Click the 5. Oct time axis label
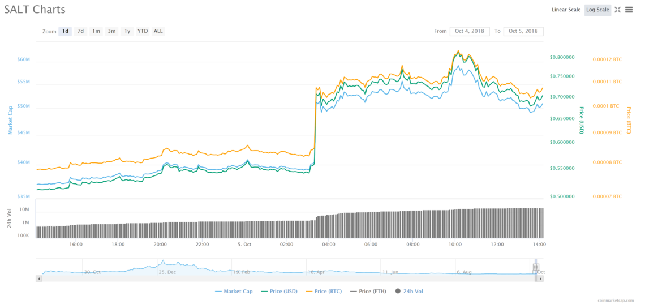This screenshot has height=304, width=645. [245, 245]
